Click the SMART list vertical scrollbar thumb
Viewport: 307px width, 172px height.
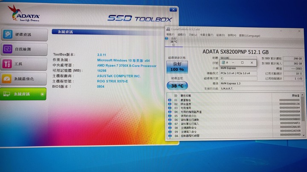(x=303, y=109)
